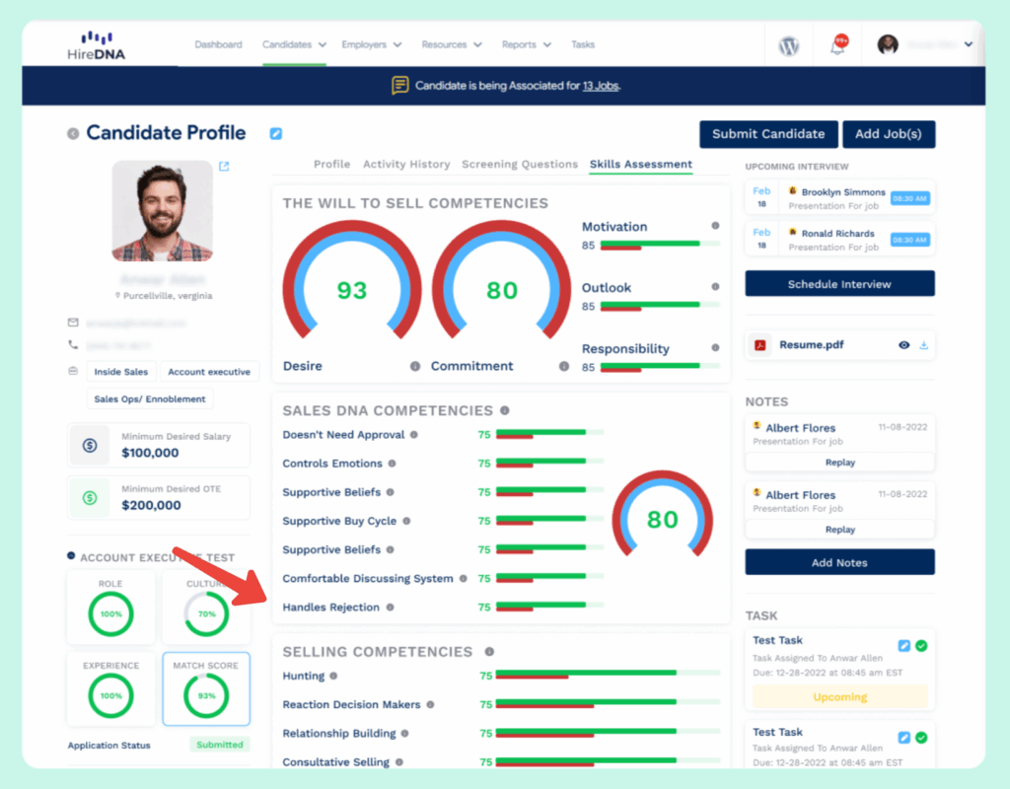This screenshot has width=1010, height=789.
Task: Click info icon beside Sales DNA Competencies heading
Action: click(505, 410)
